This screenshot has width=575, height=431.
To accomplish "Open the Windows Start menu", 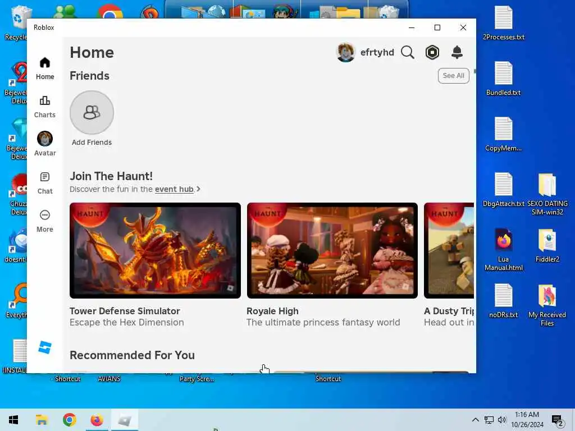I will (13, 420).
